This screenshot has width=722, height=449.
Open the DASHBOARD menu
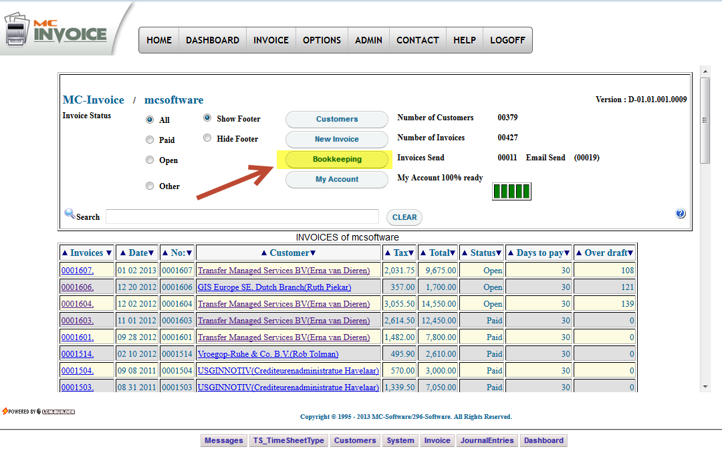(x=213, y=40)
